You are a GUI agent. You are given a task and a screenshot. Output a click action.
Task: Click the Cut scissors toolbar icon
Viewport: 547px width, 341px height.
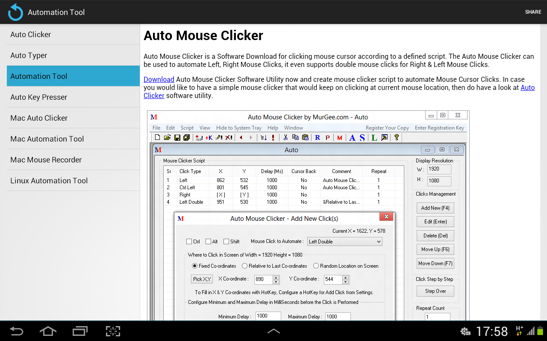[285, 137]
